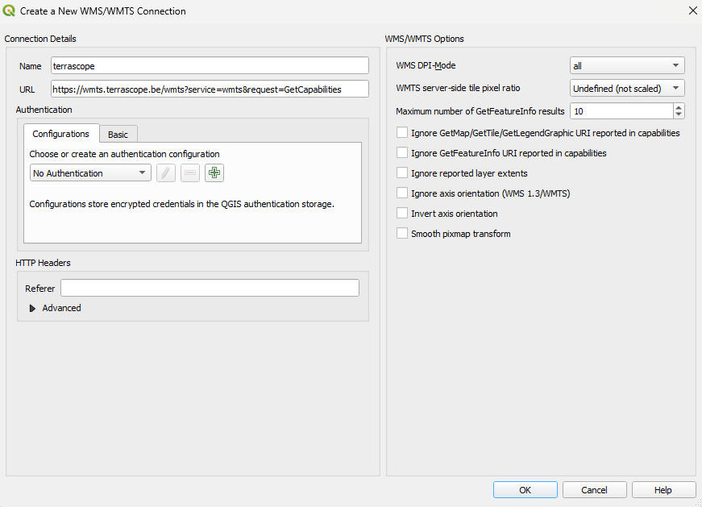Toggle Ignore GetFeatureInfo URI reported in capabilities
The image size is (702, 507).
pos(402,152)
